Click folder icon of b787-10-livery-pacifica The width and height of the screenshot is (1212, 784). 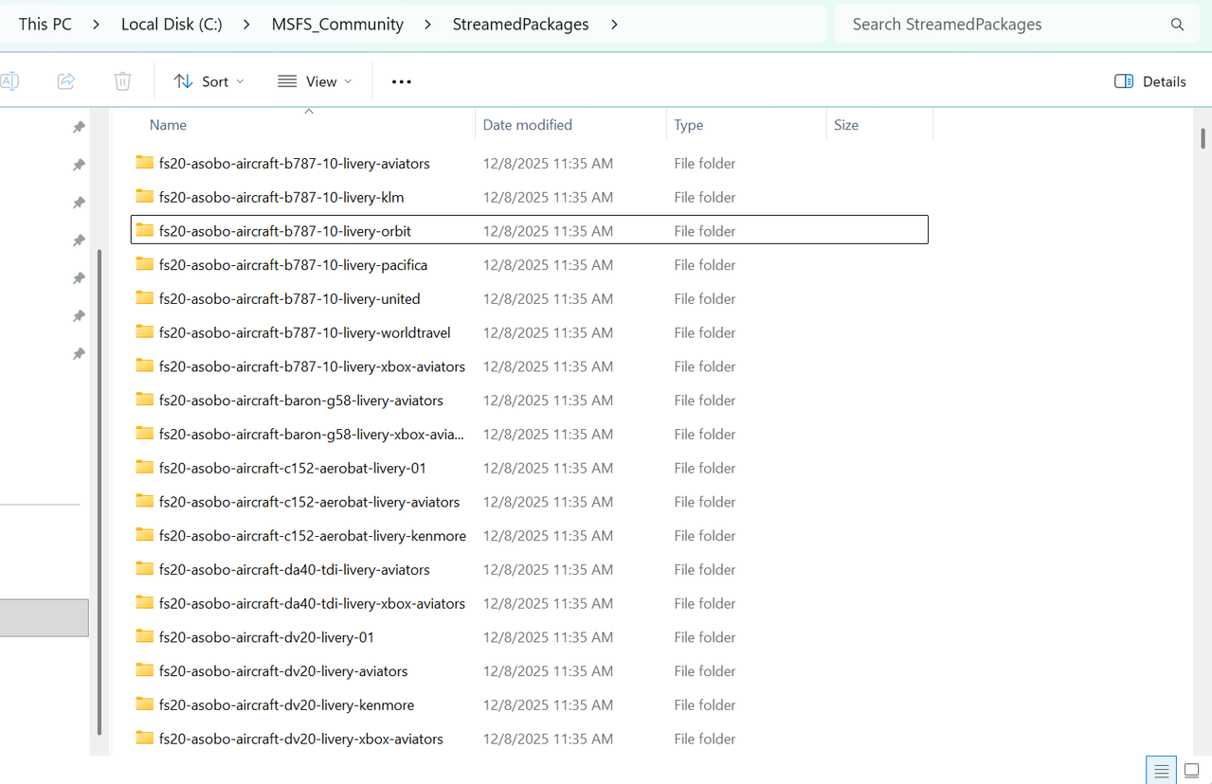click(144, 263)
